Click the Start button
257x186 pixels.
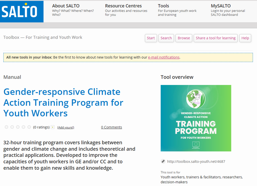(x=151, y=38)
